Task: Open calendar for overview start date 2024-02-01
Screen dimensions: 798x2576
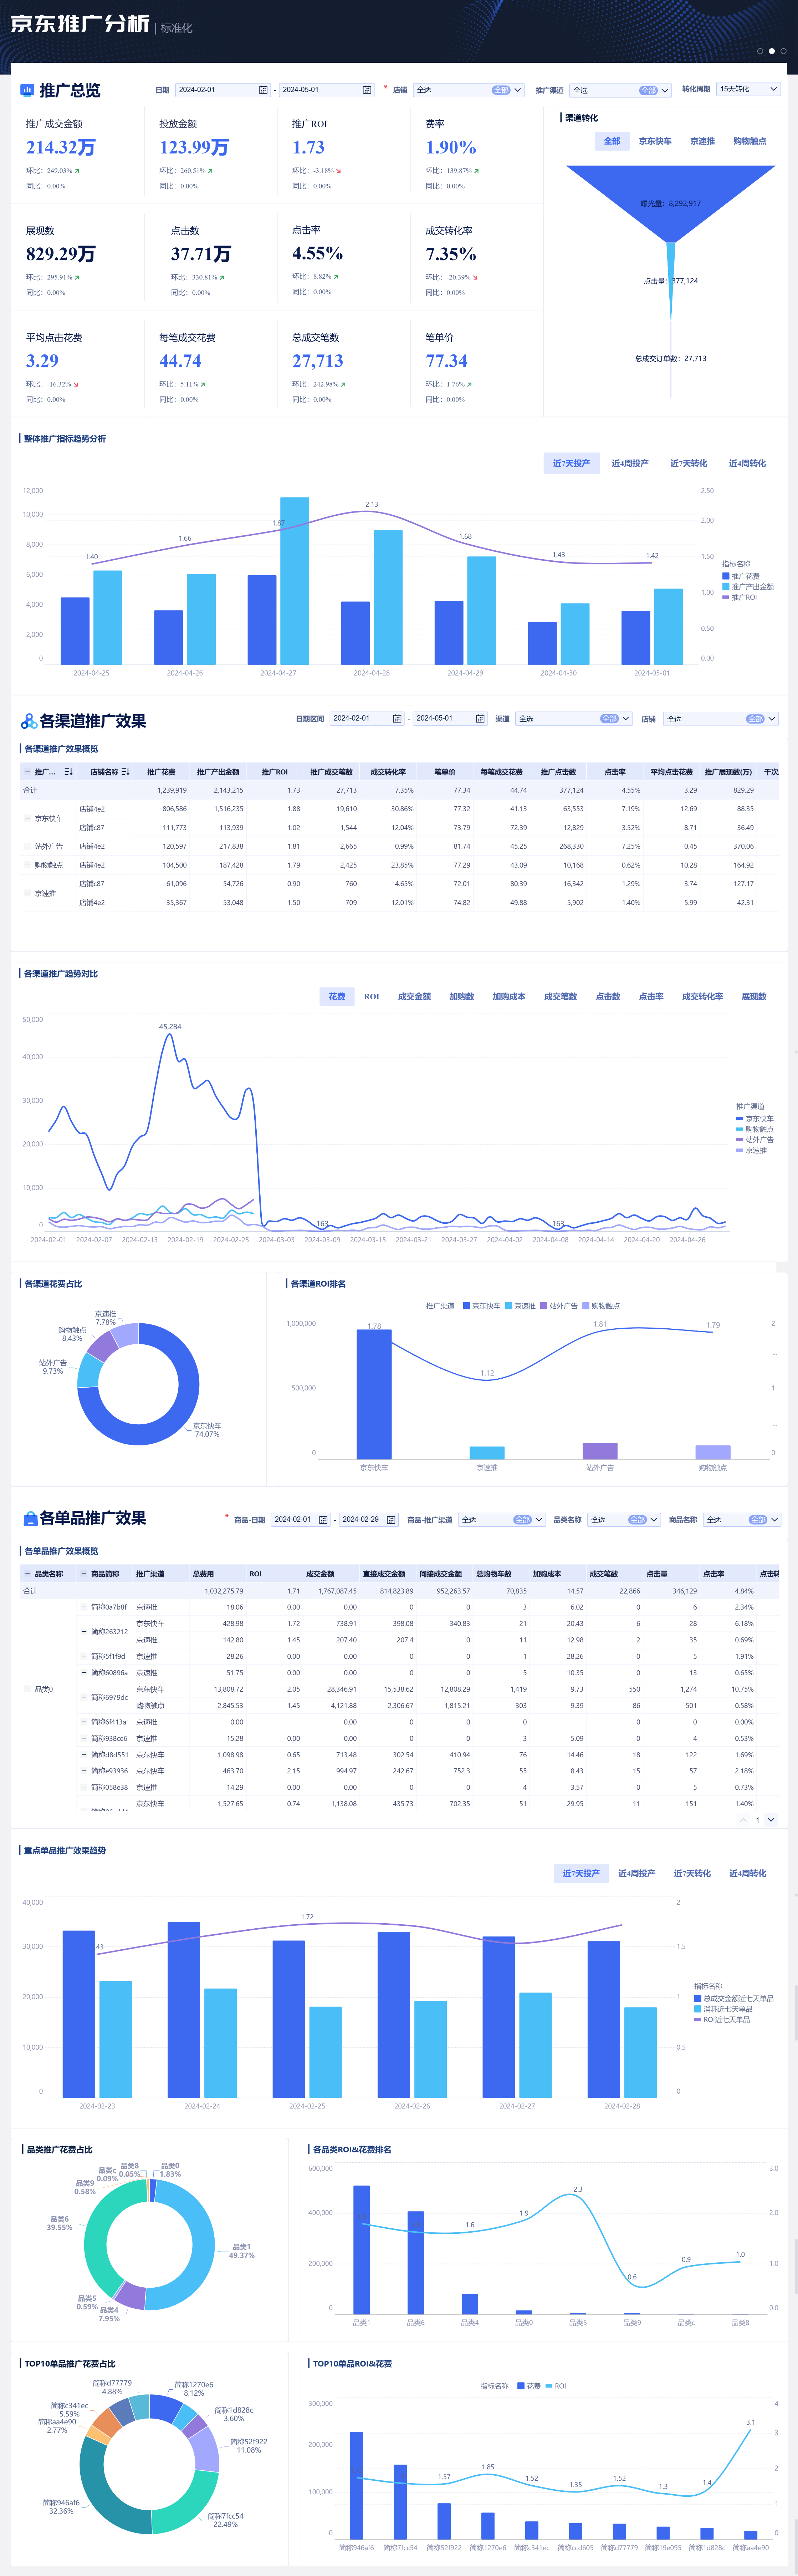Action: (263, 90)
